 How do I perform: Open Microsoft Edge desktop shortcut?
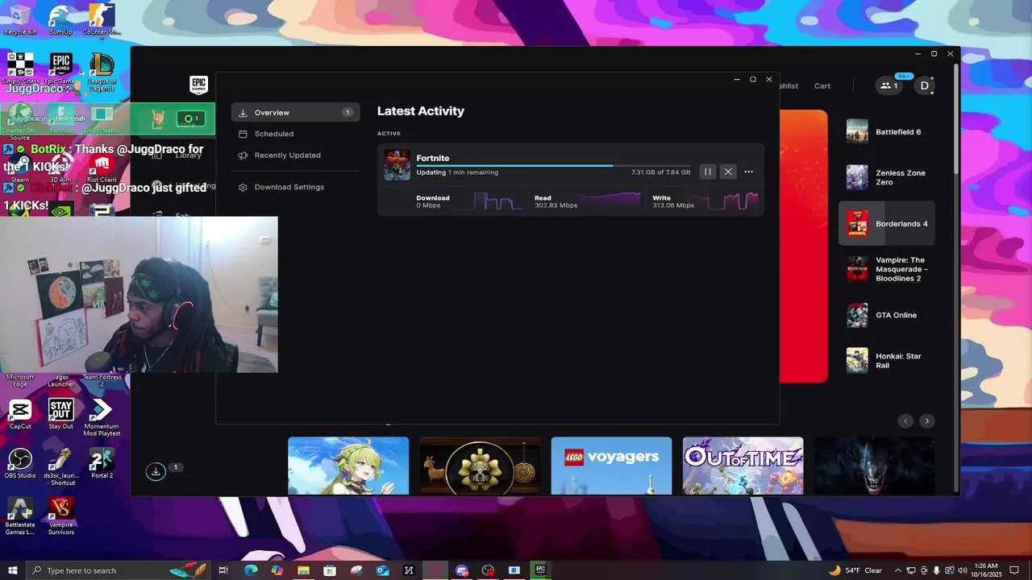[x=20, y=379]
